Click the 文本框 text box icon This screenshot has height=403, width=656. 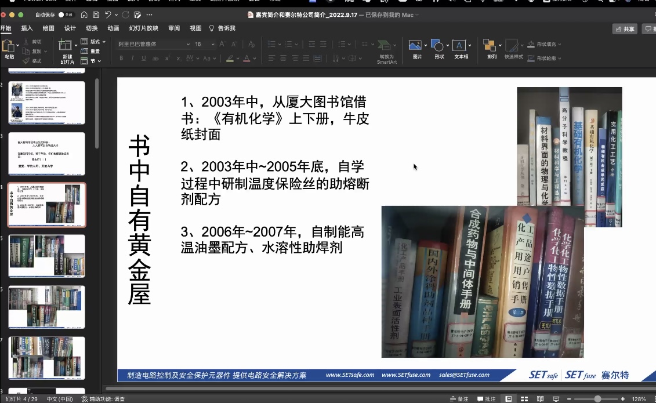click(460, 46)
